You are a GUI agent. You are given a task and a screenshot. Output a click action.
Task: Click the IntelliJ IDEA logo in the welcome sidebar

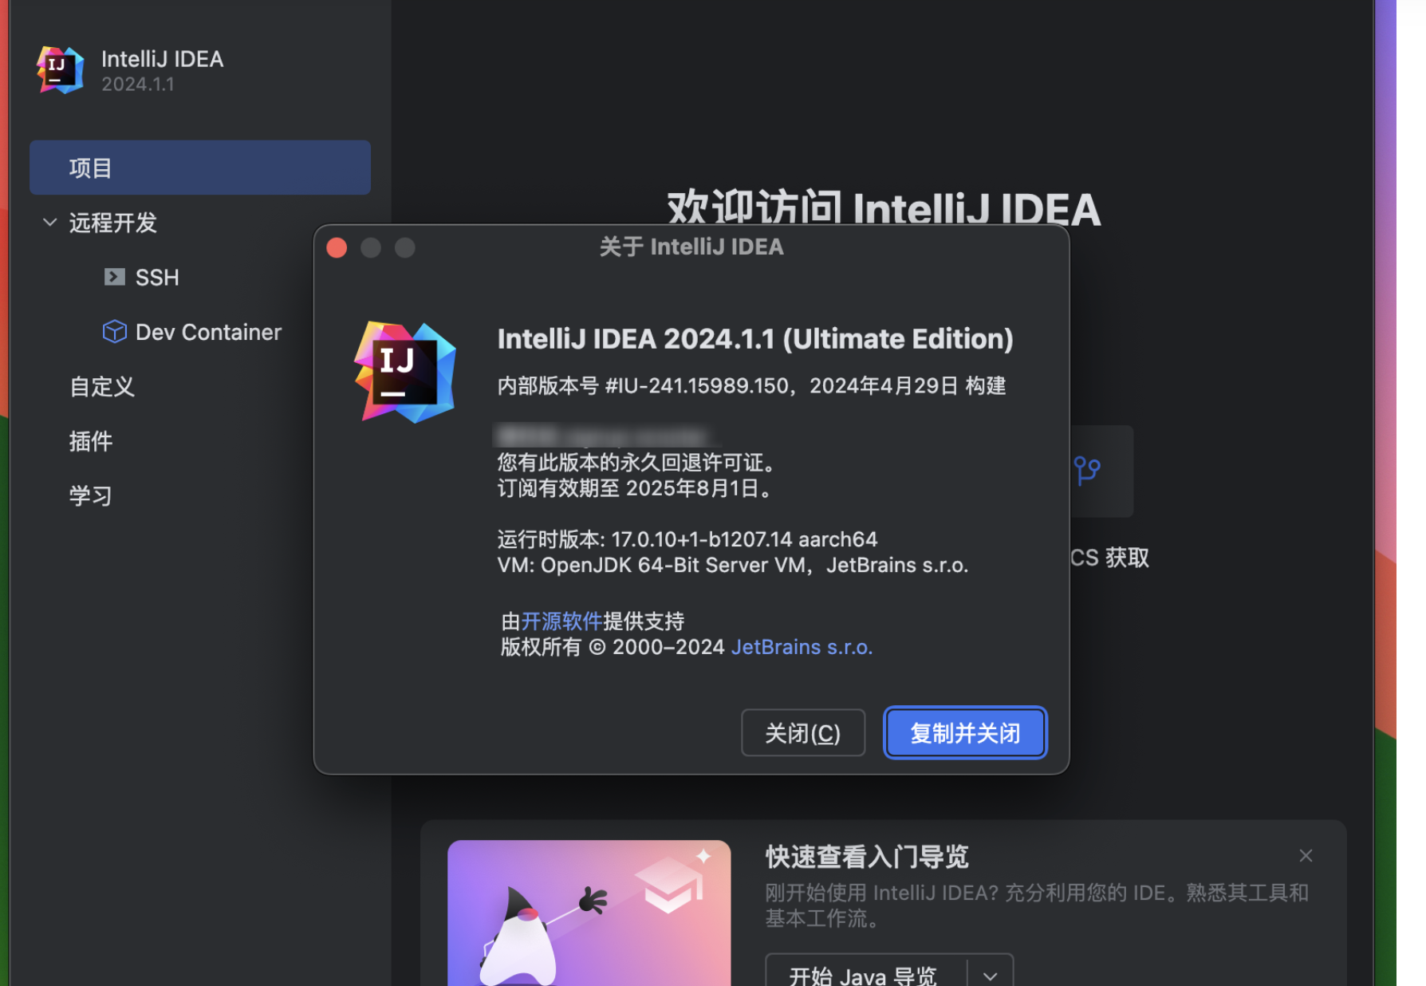click(x=61, y=70)
